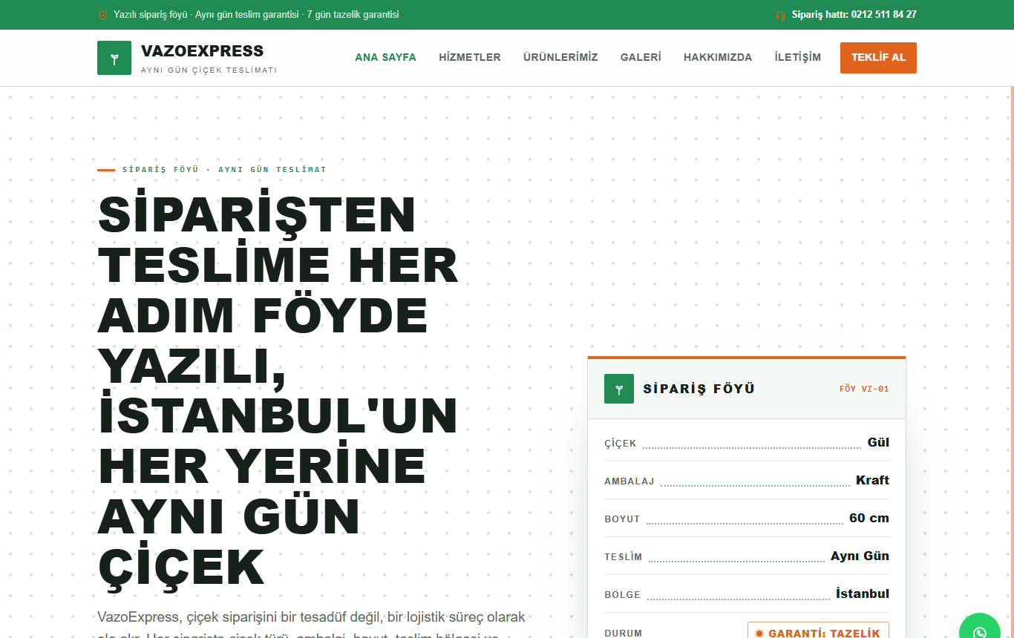Click the Ambalaj value Kraft
The image size is (1014, 638).
pyautogui.click(x=872, y=480)
